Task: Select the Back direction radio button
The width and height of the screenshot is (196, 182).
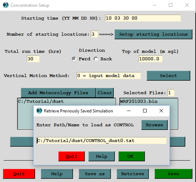Action: point(96,59)
